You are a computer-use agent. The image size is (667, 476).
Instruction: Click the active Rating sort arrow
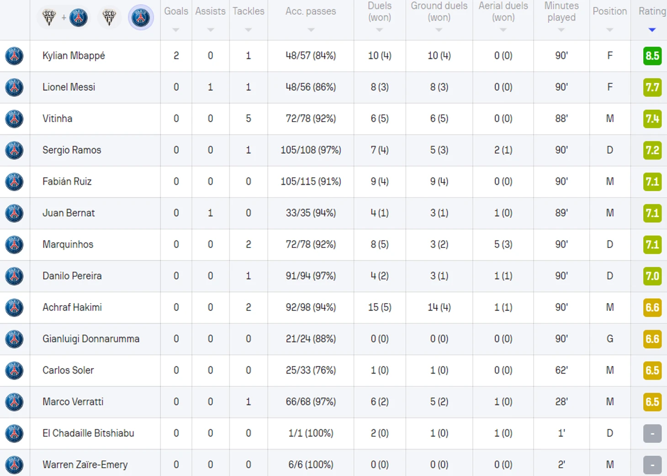652,30
